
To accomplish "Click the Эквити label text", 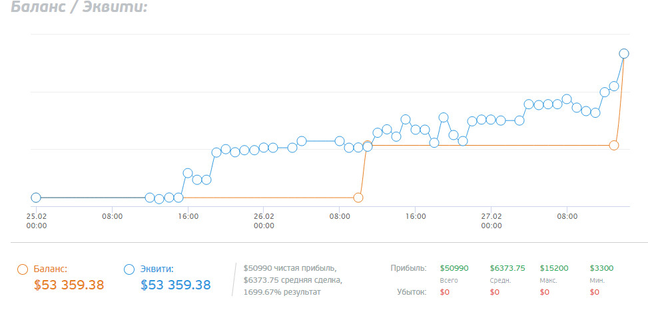I will tap(157, 269).
